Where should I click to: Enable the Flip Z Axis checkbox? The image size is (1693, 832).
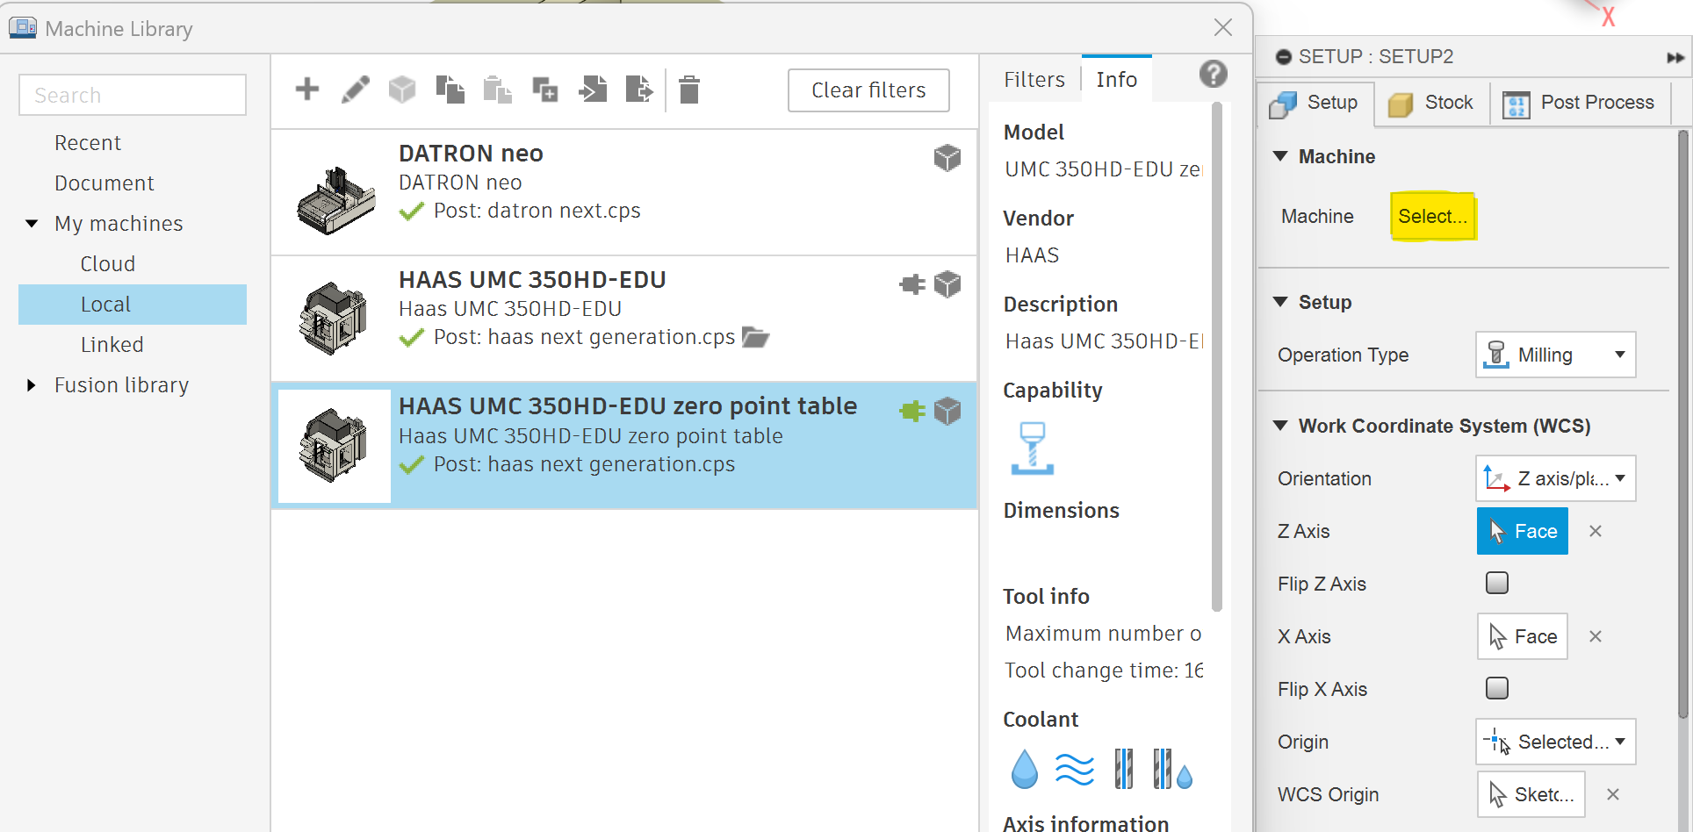[1496, 583]
